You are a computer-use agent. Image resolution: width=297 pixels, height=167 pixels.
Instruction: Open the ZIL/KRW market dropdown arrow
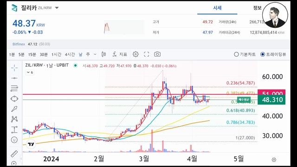[57, 8]
